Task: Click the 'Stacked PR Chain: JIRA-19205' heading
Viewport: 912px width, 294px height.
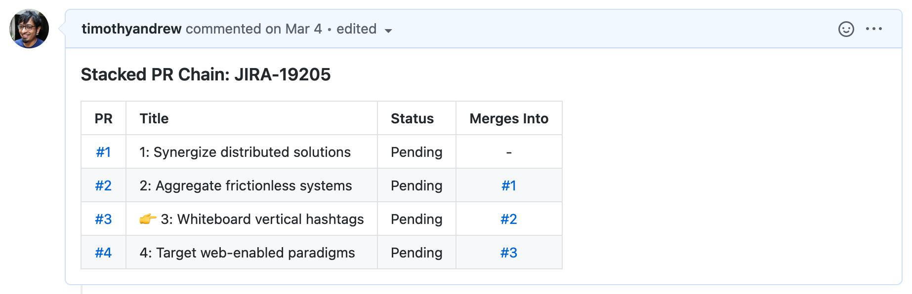Action: pos(206,74)
